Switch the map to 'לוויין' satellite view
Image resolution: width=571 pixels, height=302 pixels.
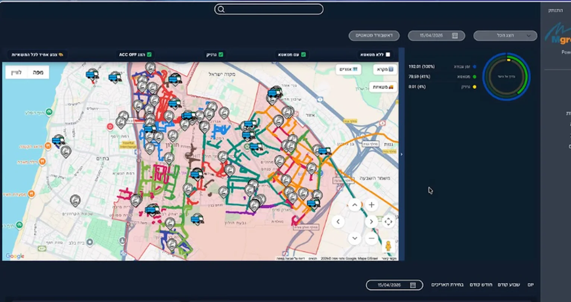coord(17,72)
